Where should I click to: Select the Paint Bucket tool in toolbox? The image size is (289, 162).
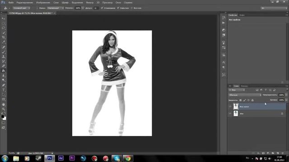coord(3,71)
